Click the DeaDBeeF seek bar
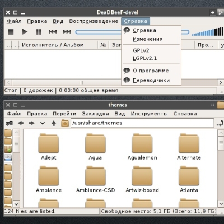Viewport: 224px width, 224px height. coord(132,32)
